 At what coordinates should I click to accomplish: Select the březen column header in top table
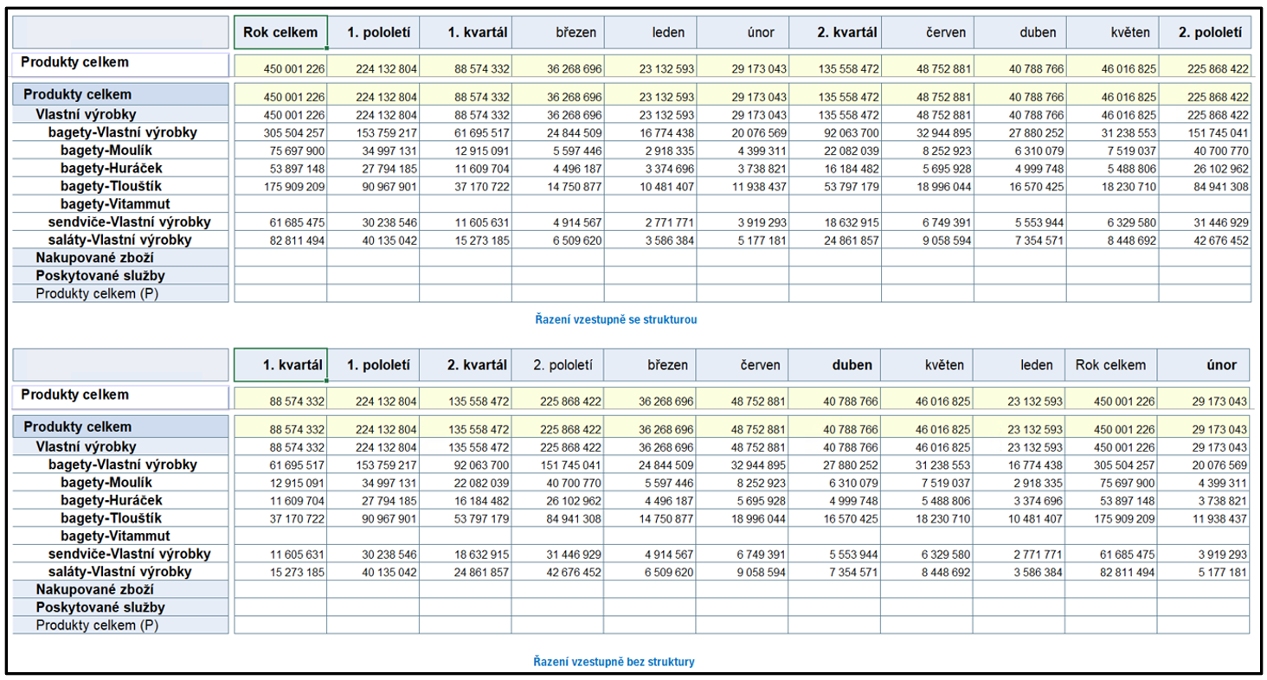[x=558, y=33]
